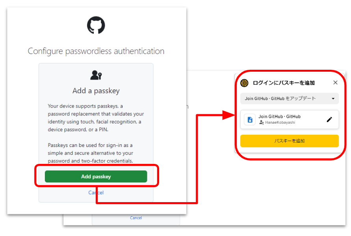Screen dimensions: 351x236
Task: Click the yellow パスキーを追加 button
Action: tap(290, 141)
